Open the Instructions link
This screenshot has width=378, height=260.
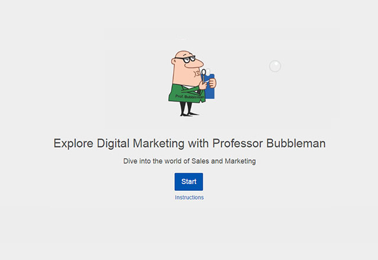click(x=189, y=197)
